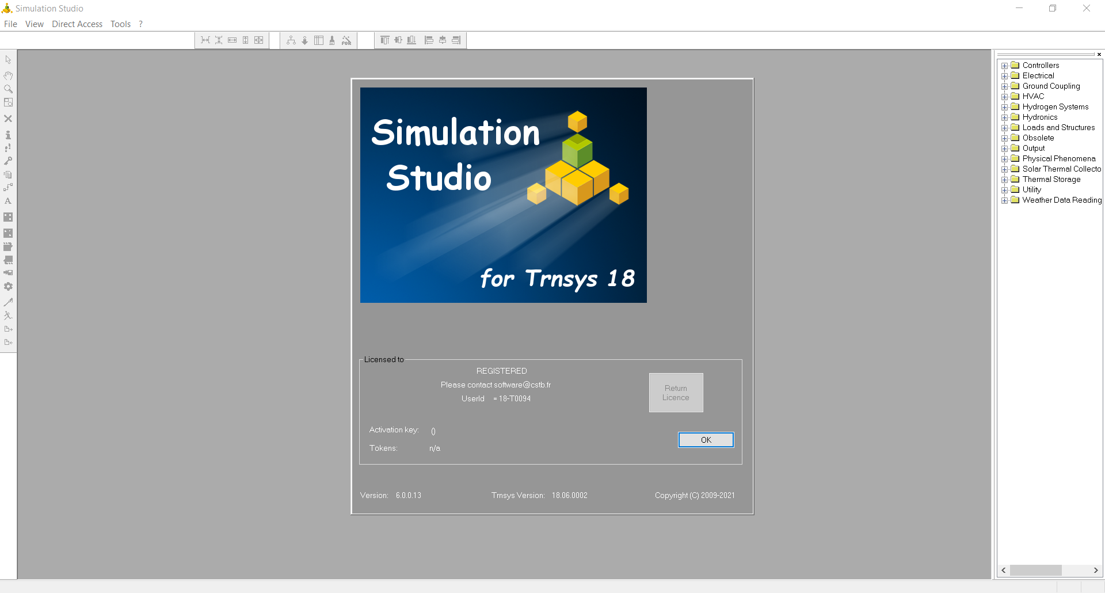Viewport: 1105px width, 593px height.
Task: Open the File menu
Action: pyautogui.click(x=10, y=24)
